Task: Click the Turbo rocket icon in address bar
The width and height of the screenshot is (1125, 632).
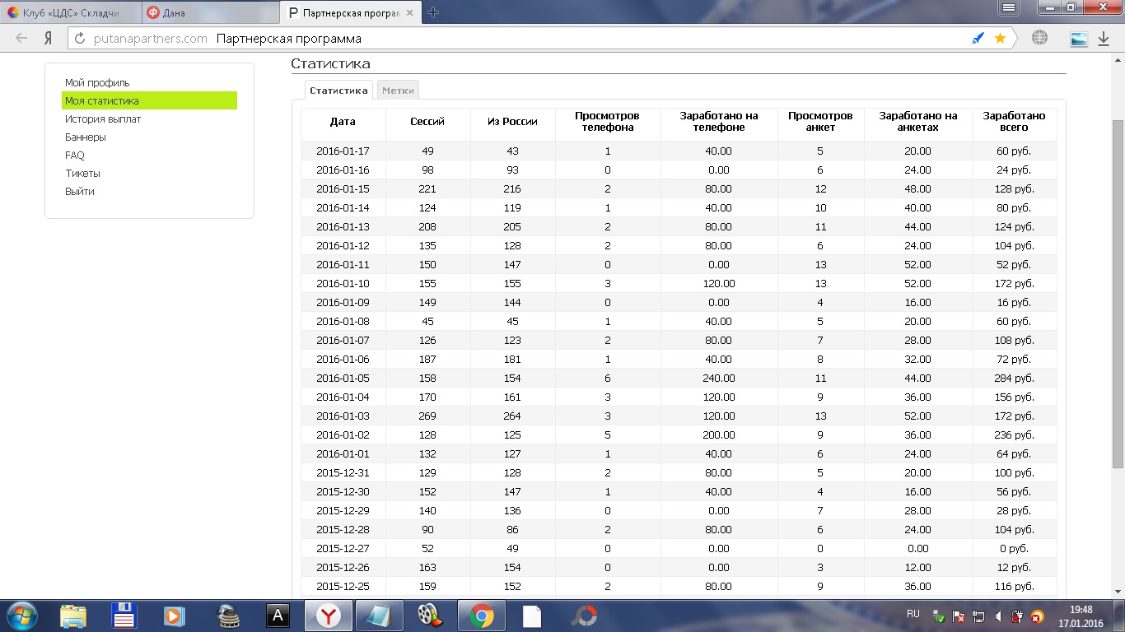Action: pyautogui.click(x=978, y=39)
